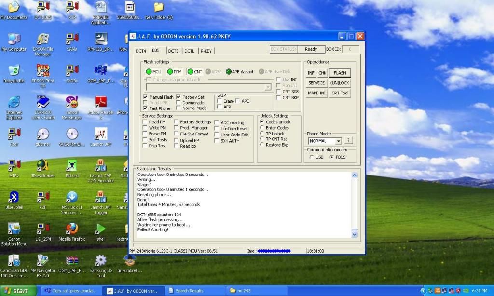Screen dimensions: 494x296
Task: Click the SERVICE button
Action: pyautogui.click(x=316, y=83)
